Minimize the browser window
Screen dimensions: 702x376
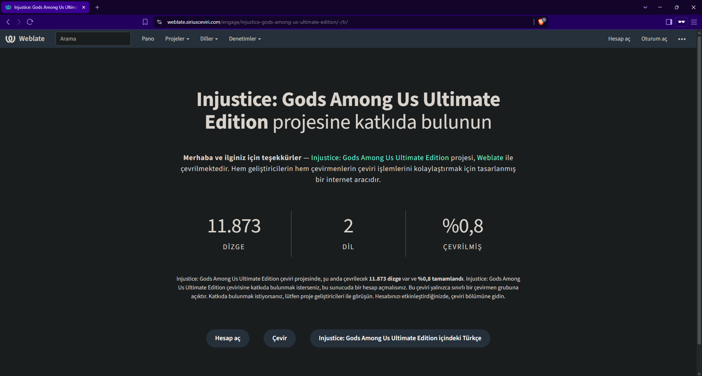coord(660,7)
